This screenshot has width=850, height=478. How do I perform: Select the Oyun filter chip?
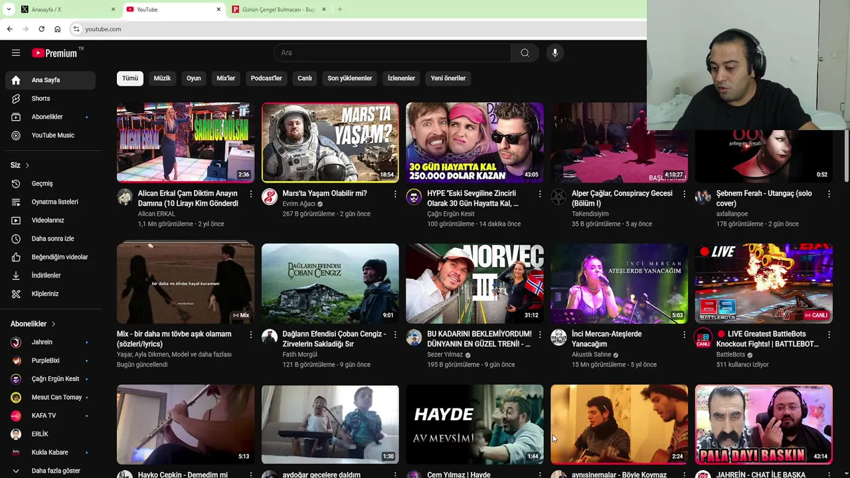coord(194,78)
